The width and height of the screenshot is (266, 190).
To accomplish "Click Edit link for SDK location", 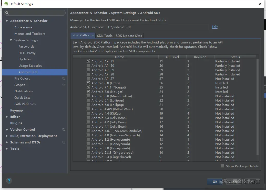I will (214, 27).
